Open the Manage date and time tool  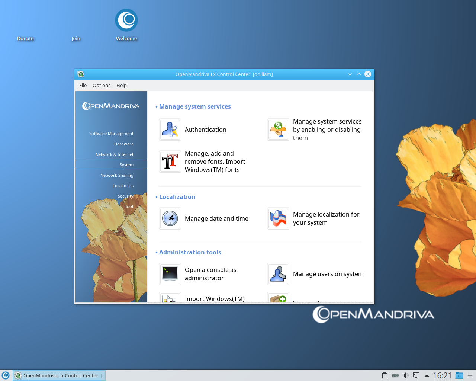coord(170,218)
